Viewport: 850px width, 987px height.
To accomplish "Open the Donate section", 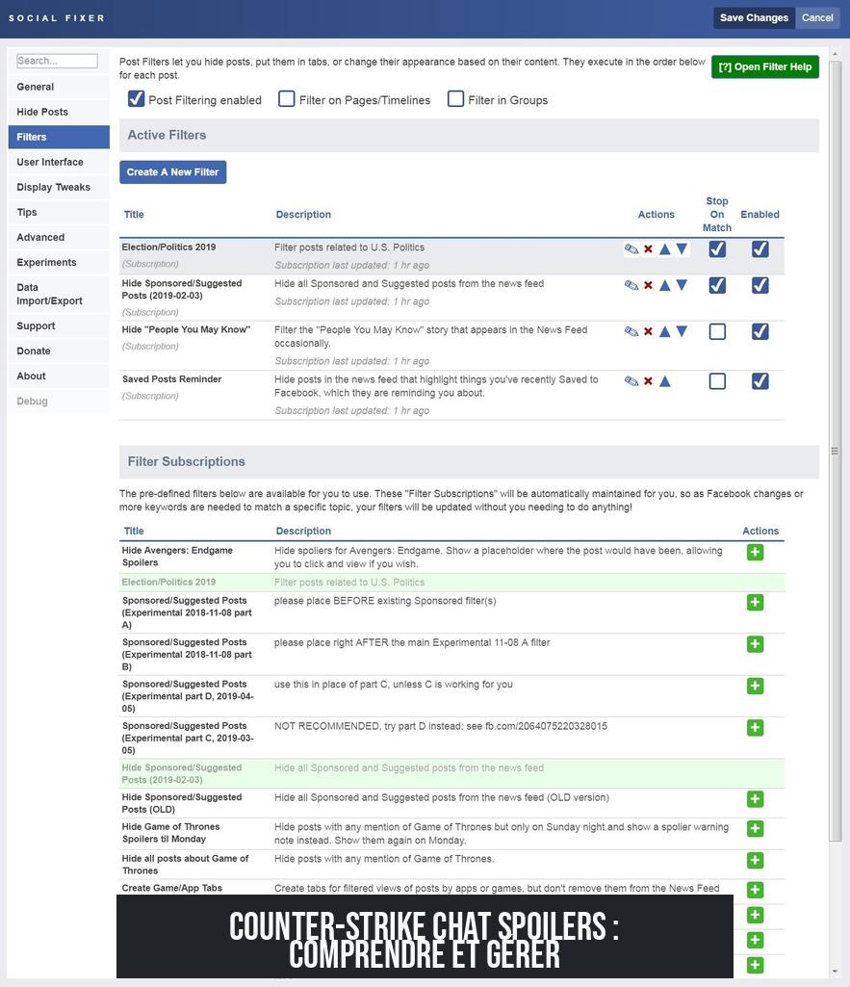I will tap(59, 351).
